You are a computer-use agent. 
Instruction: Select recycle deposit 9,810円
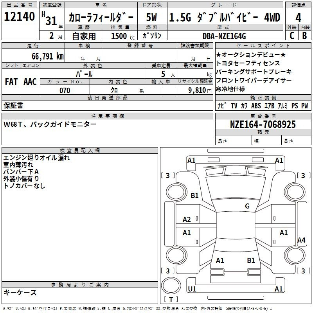[x=200, y=90]
